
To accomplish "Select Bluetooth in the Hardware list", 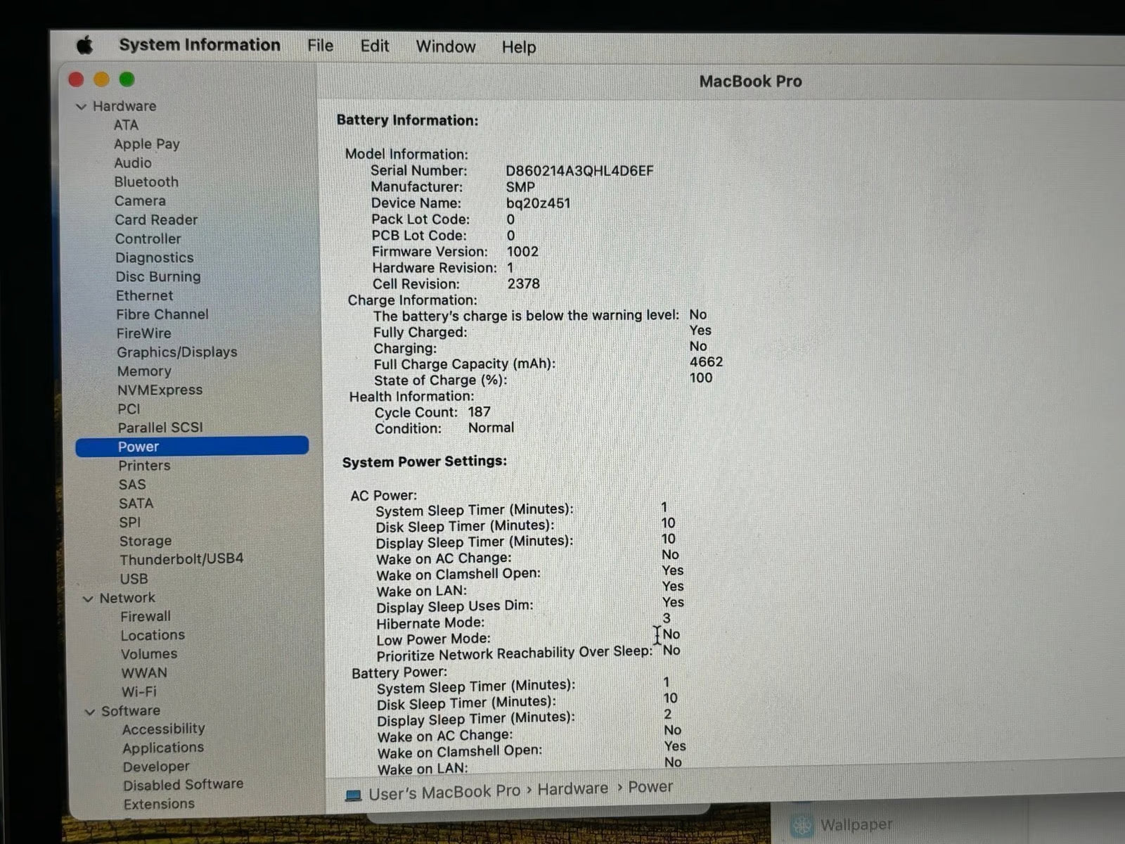I will click(x=146, y=181).
